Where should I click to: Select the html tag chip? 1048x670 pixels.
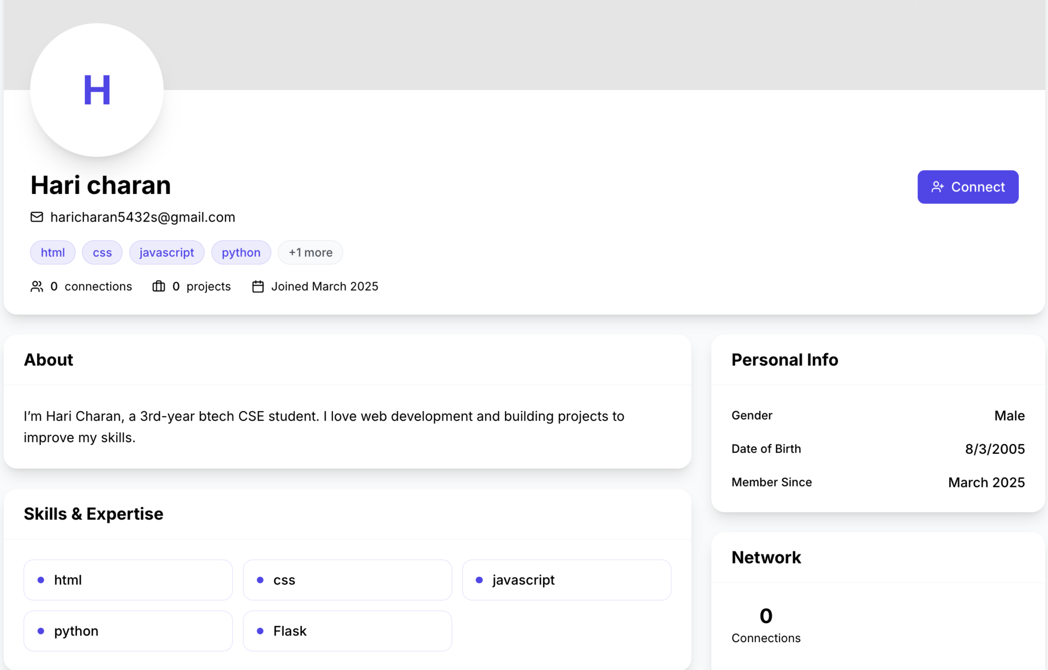pos(53,253)
